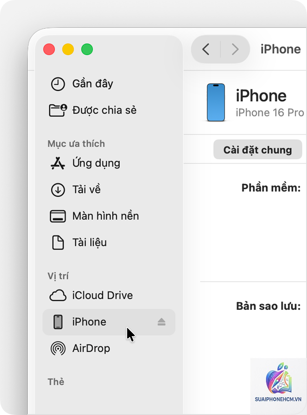Image resolution: width=307 pixels, height=415 pixels.
Task: Go back with the left chevron button
Action: pyautogui.click(x=206, y=49)
